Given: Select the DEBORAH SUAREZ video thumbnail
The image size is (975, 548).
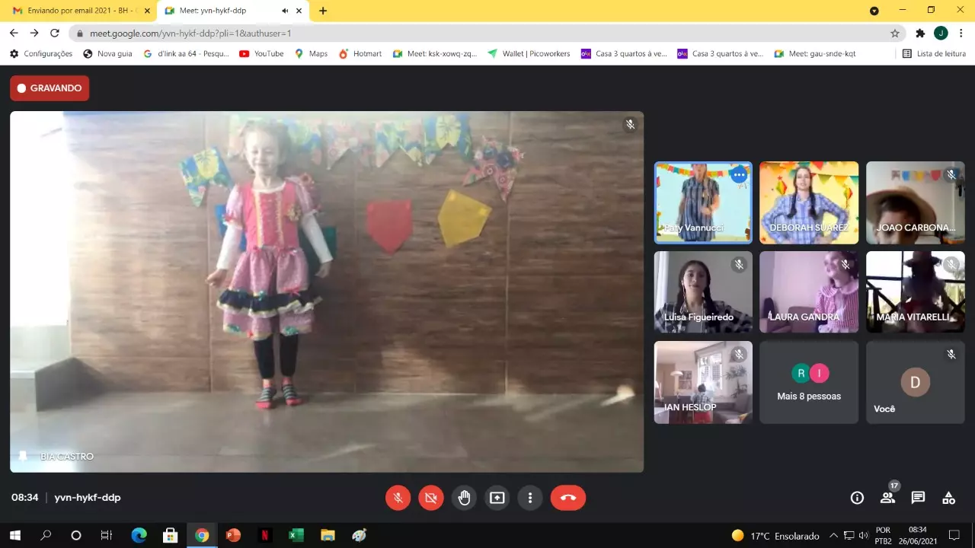Looking at the screenshot, I should tap(808, 202).
